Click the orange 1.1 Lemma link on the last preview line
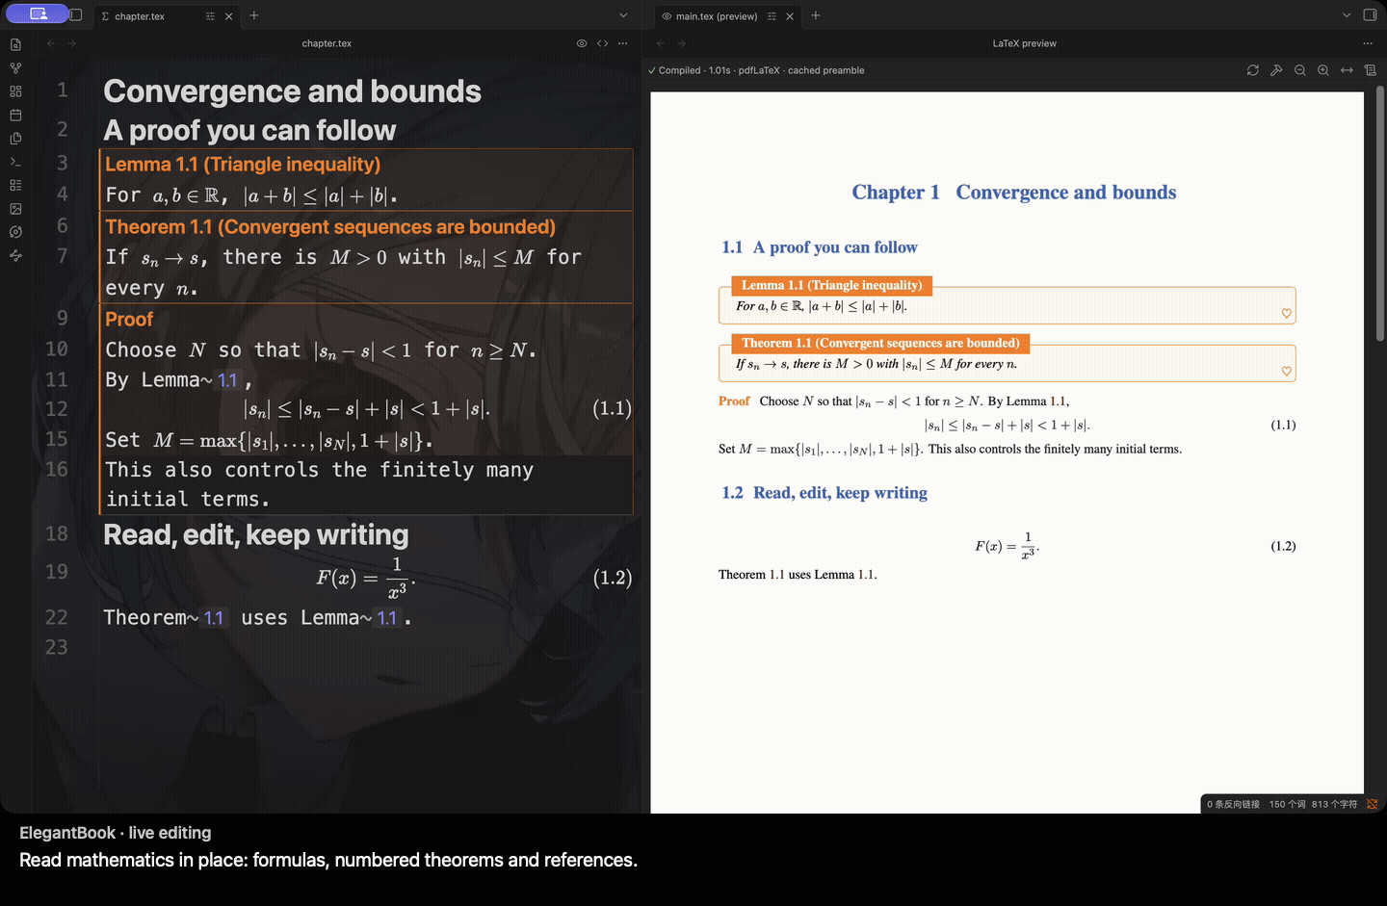 pyautogui.click(x=866, y=575)
